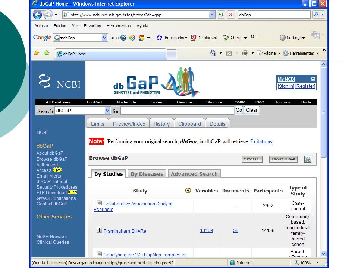Image resolution: width=358 pixels, height=268 pixels.
Task: Expand the Framingham SHARe plus box
Action: click(x=99, y=230)
